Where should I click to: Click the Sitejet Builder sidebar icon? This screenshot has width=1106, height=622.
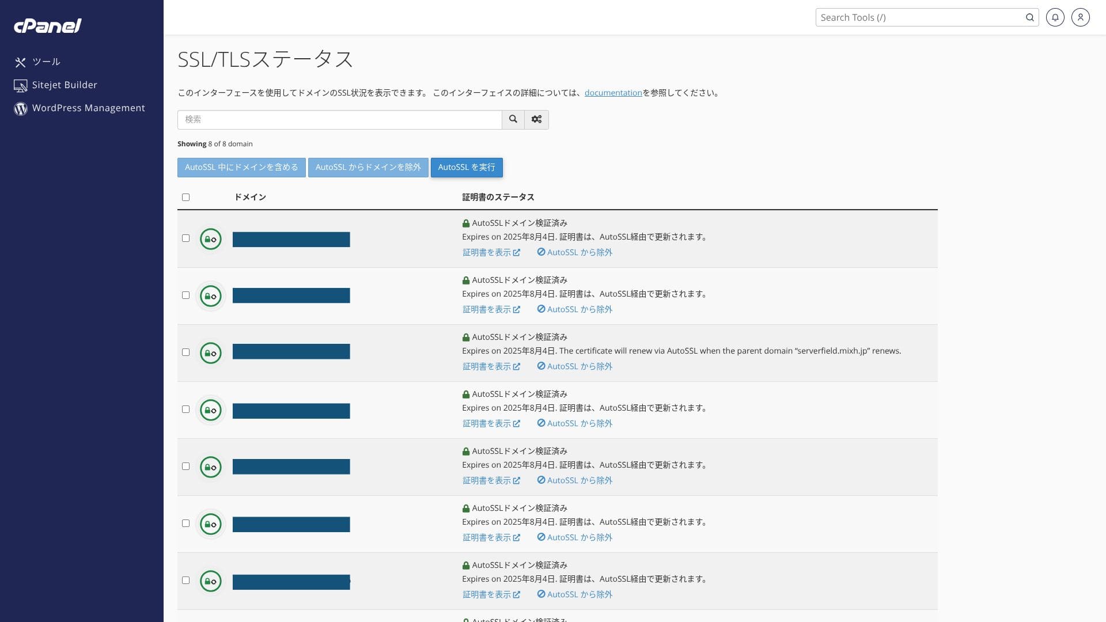pos(21,86)
